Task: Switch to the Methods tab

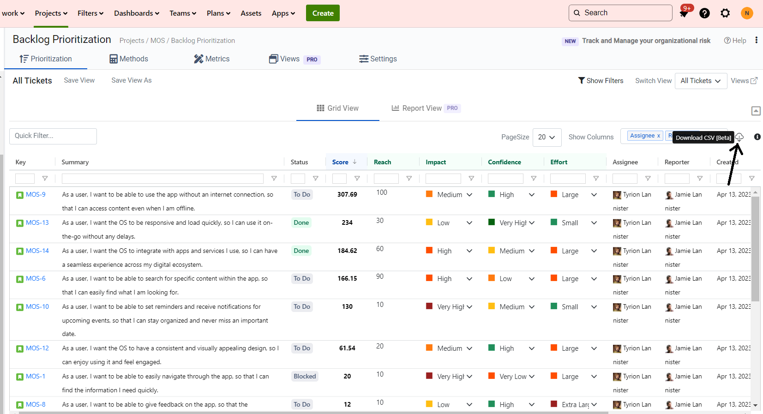Action: [x=129, y=59]
